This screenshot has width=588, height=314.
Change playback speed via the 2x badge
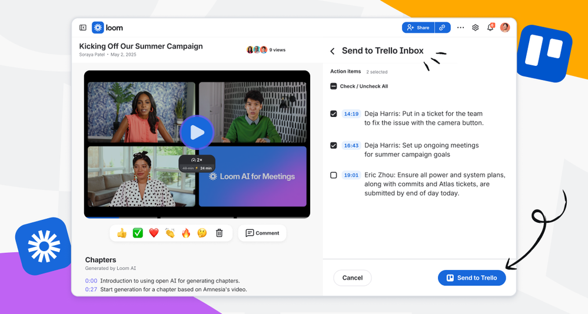coord(197,160)
